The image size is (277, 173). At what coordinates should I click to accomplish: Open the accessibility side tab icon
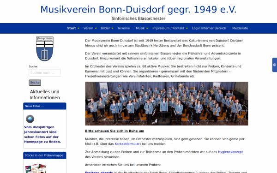click(x=275, y=65)
